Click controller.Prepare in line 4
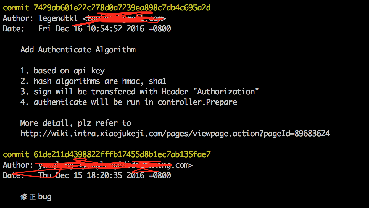This screenshot has width=369, height=208. 197,102
